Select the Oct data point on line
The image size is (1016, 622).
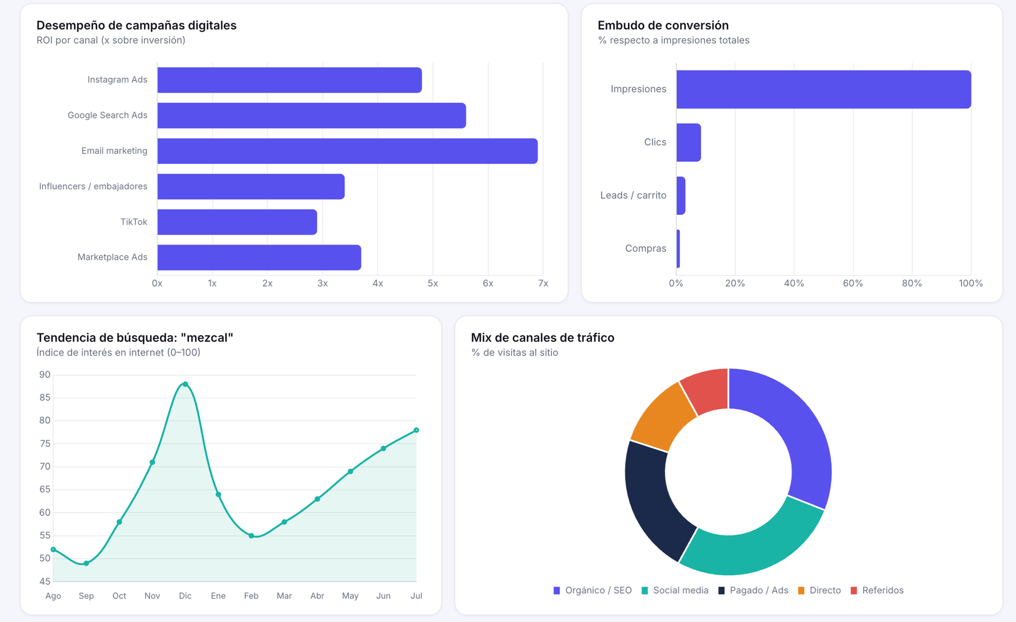[x=120, y=522]
